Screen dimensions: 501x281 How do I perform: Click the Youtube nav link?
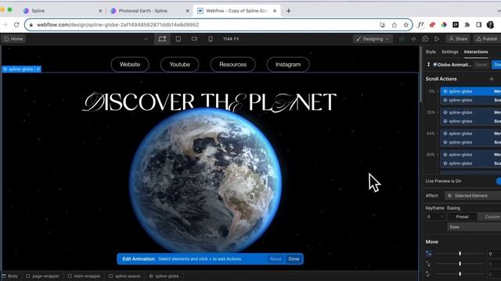coord(179,64)
